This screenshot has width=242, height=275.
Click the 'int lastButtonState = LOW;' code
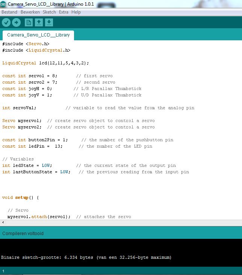(36, 172)
